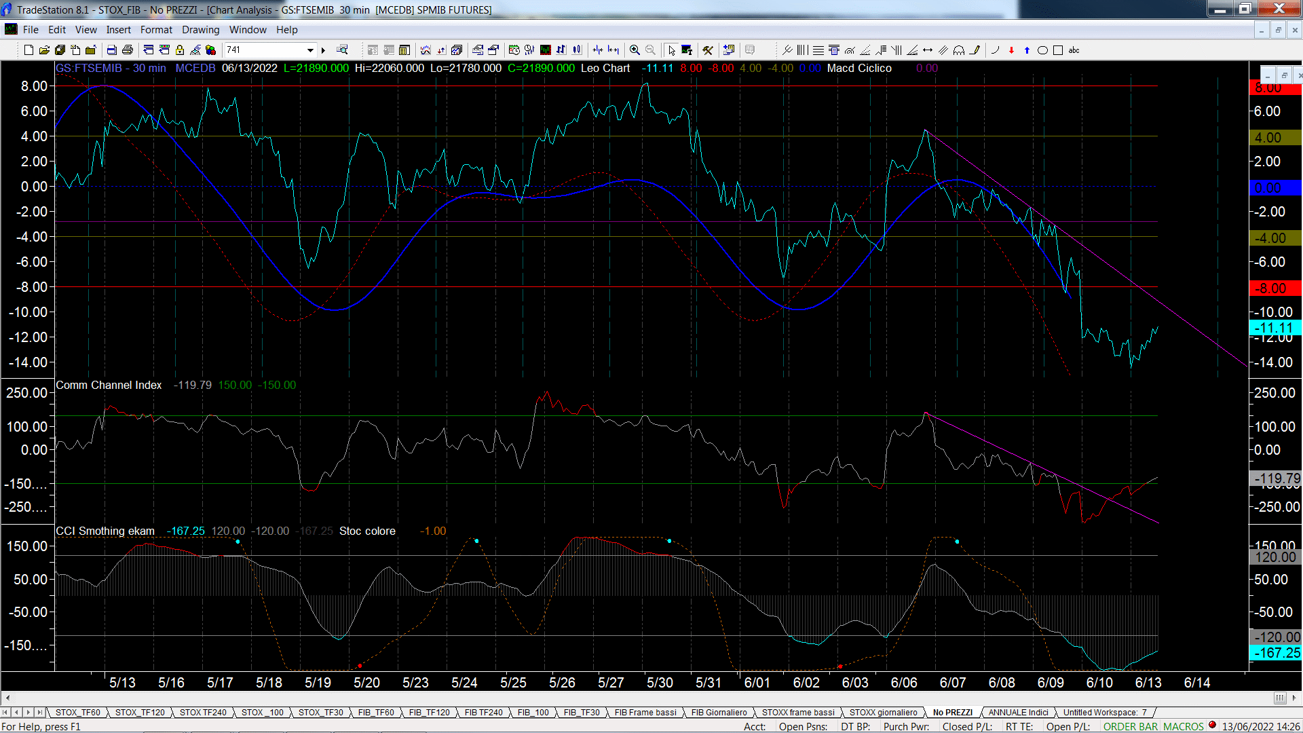Switch to the FIB Giornaliero workspace tab
Screen dimensions: 1303x733
pos(719,712)
